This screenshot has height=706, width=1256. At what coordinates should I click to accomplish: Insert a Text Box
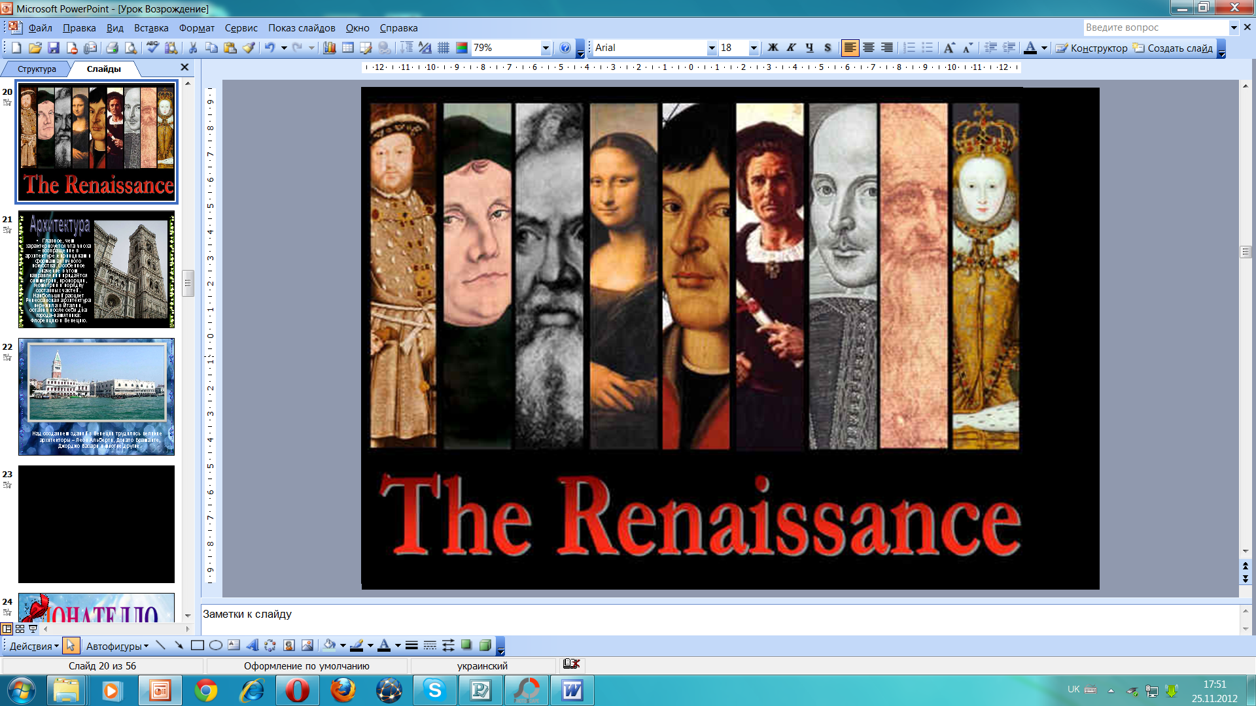tap(234, 646)
